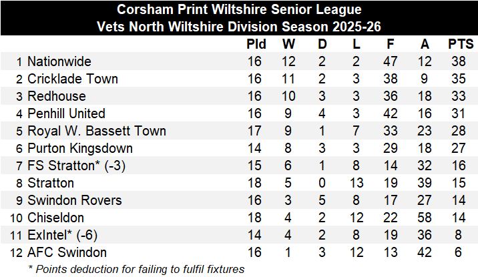Viewport: 478px width, 277px height.
Task: Select the Penhill United team cell
Action: pyautogui.click(x=66, y=113)
